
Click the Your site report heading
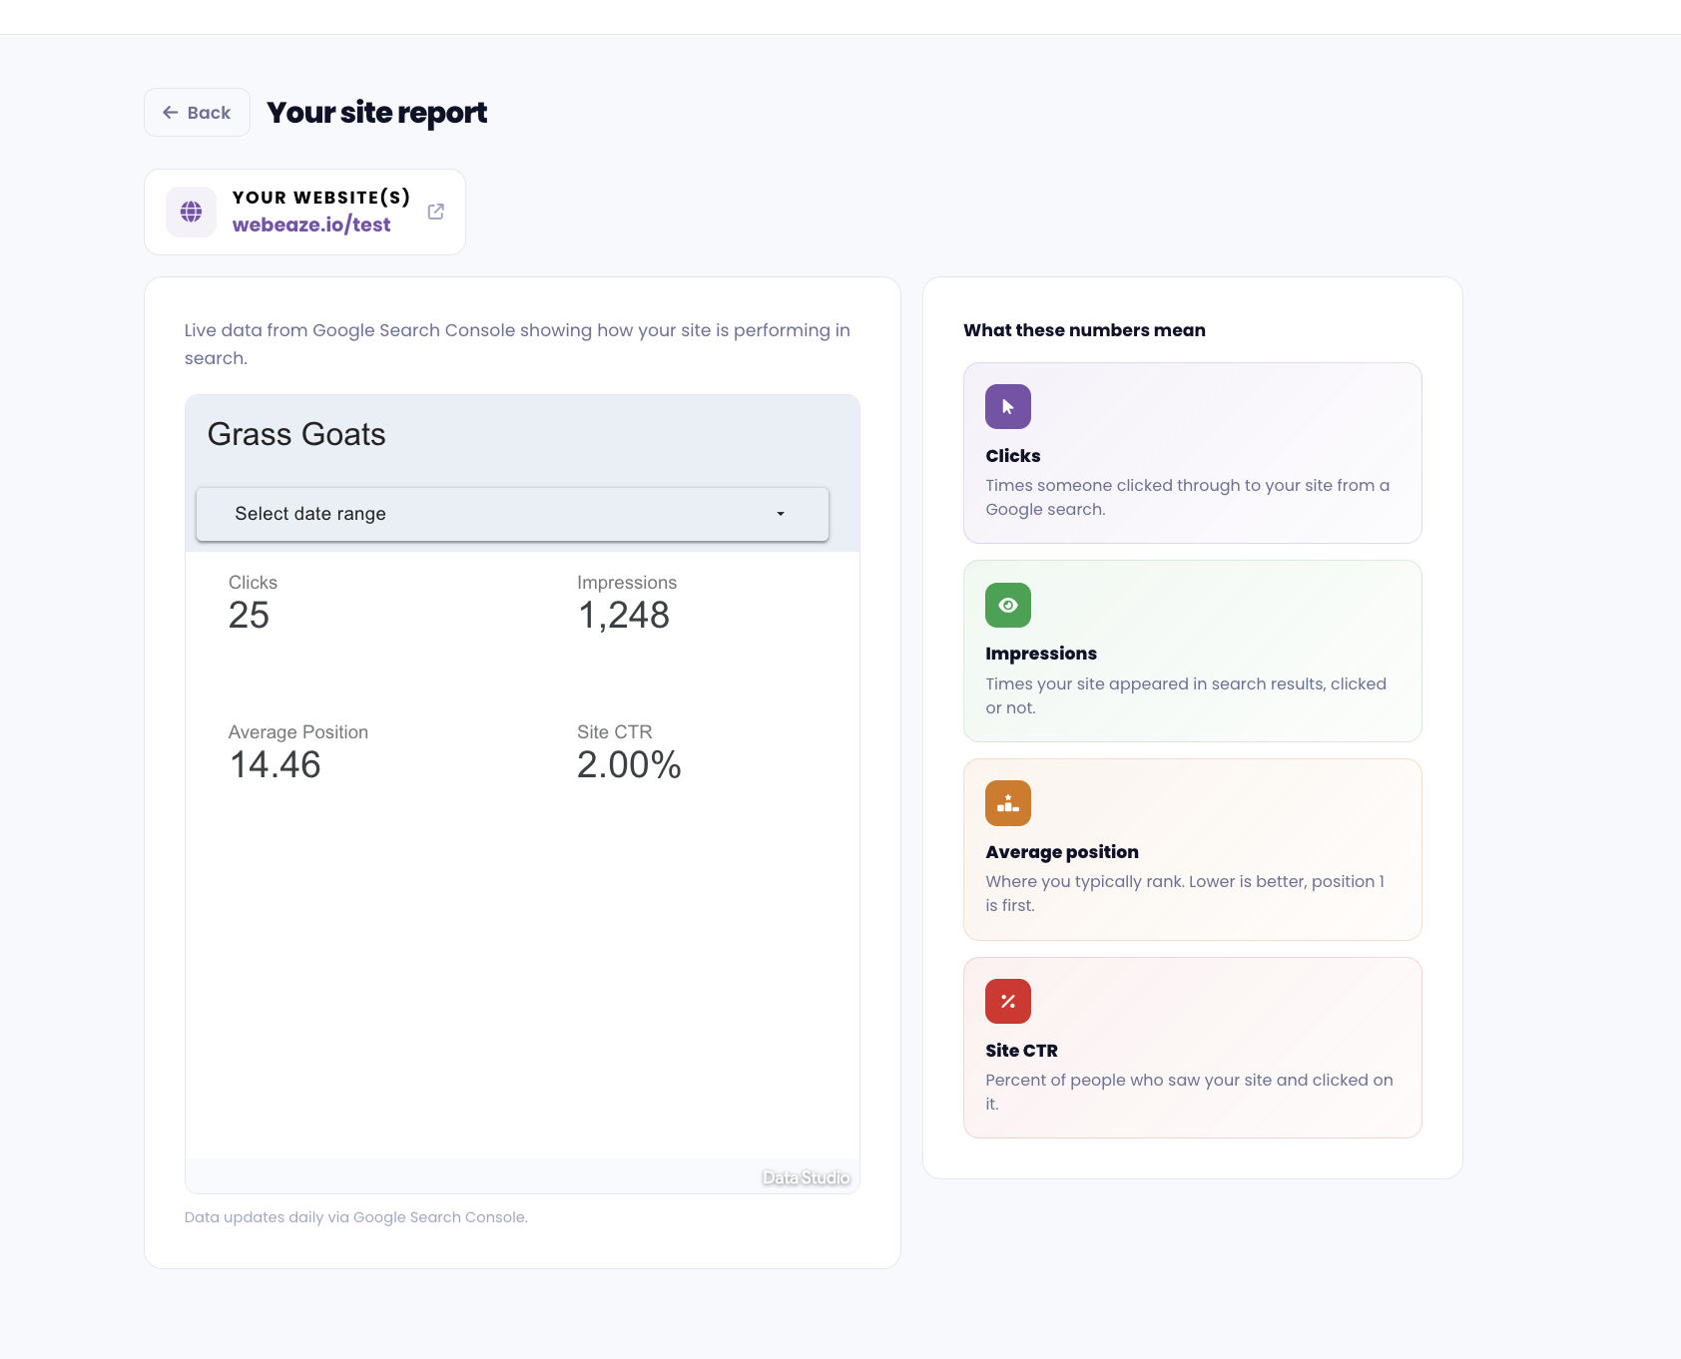tap(377, 113)
